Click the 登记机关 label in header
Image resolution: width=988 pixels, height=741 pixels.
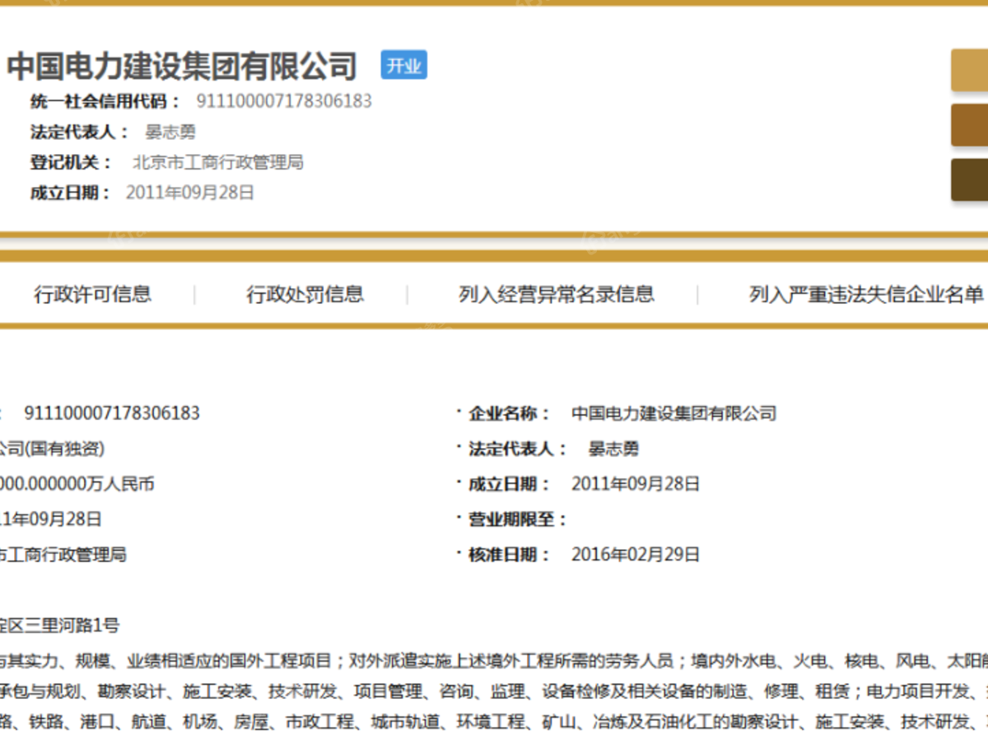coord(73,162)
